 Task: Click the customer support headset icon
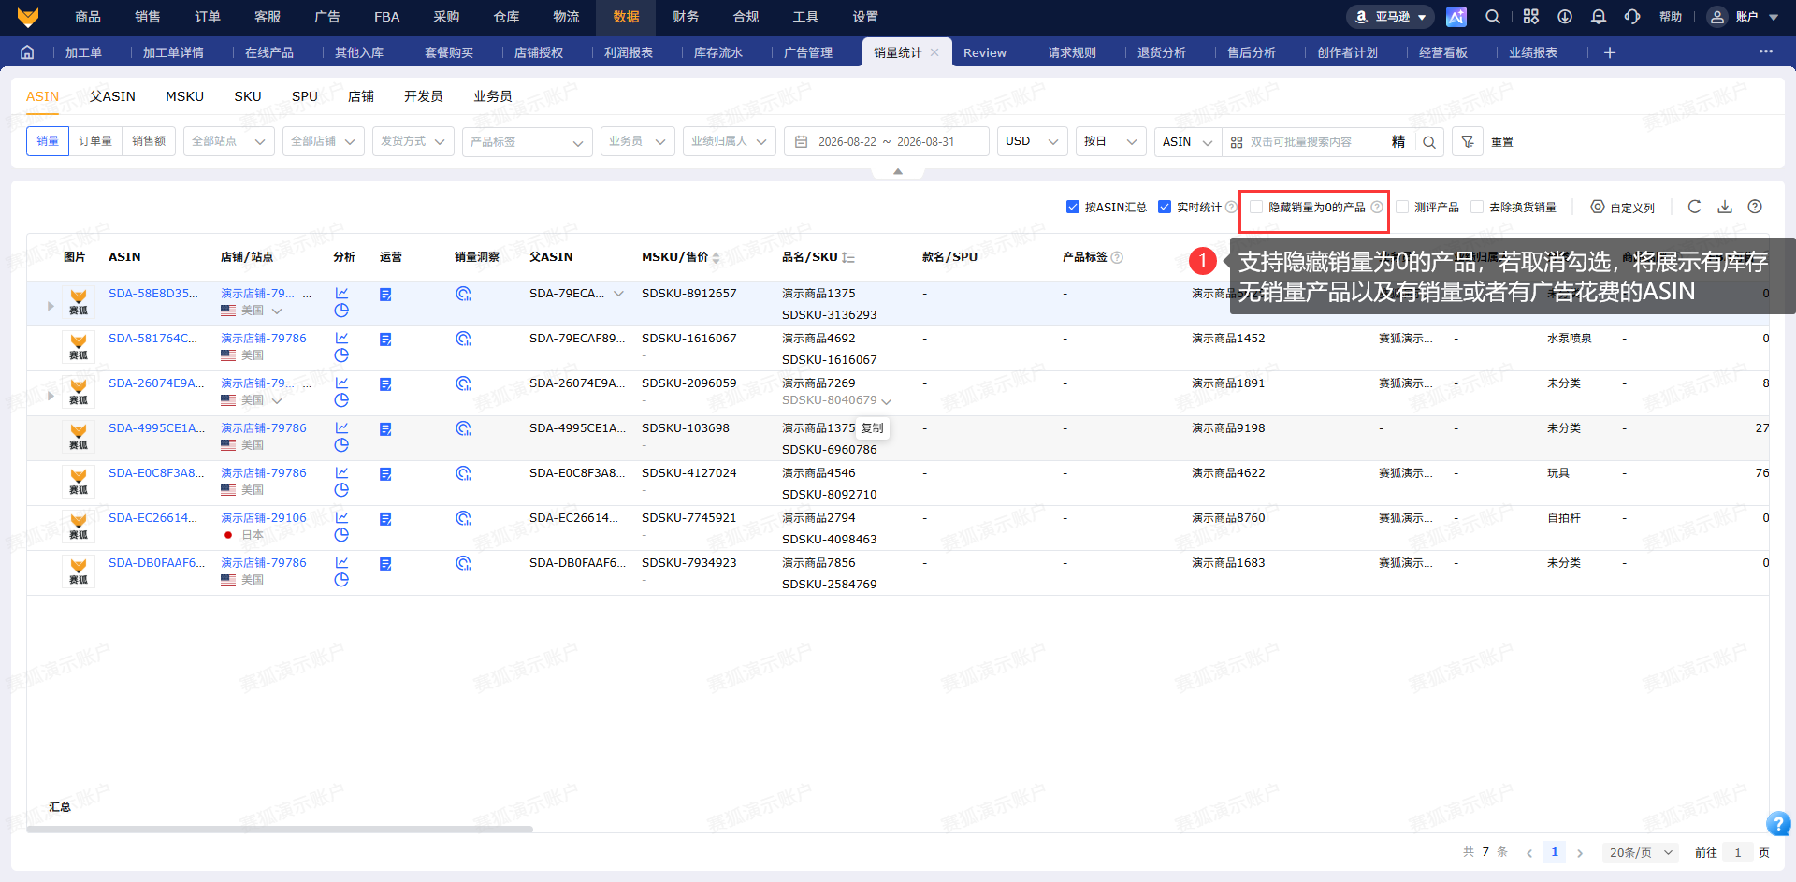click(x=1632, y=17)
